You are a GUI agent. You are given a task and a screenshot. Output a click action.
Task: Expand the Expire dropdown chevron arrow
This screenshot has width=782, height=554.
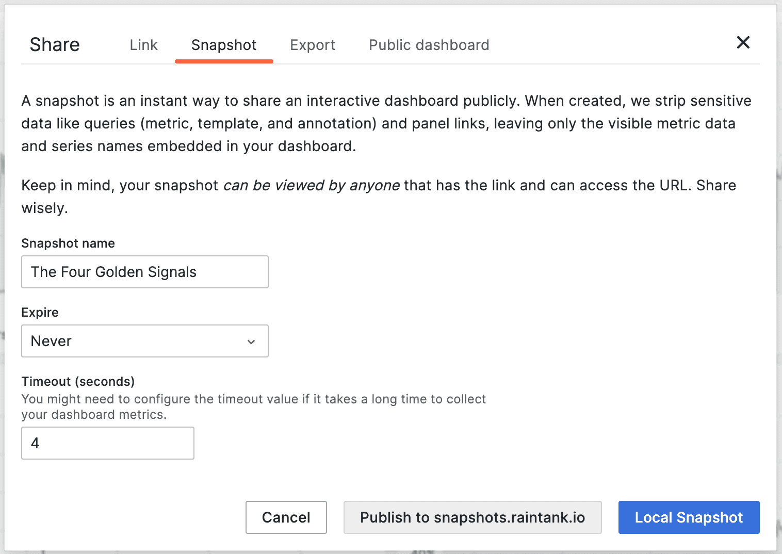(x=251, y=341)
